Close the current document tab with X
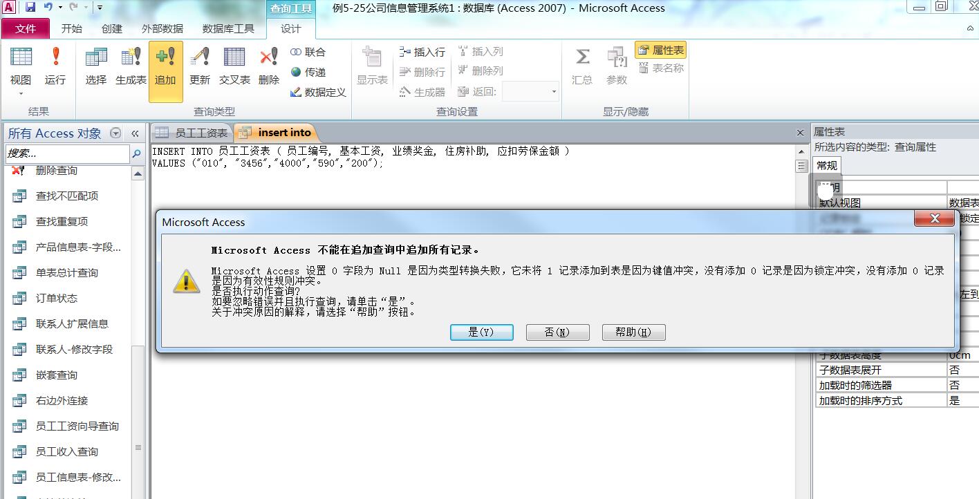Viewport: 979px width, 499px height. point(801,133)
